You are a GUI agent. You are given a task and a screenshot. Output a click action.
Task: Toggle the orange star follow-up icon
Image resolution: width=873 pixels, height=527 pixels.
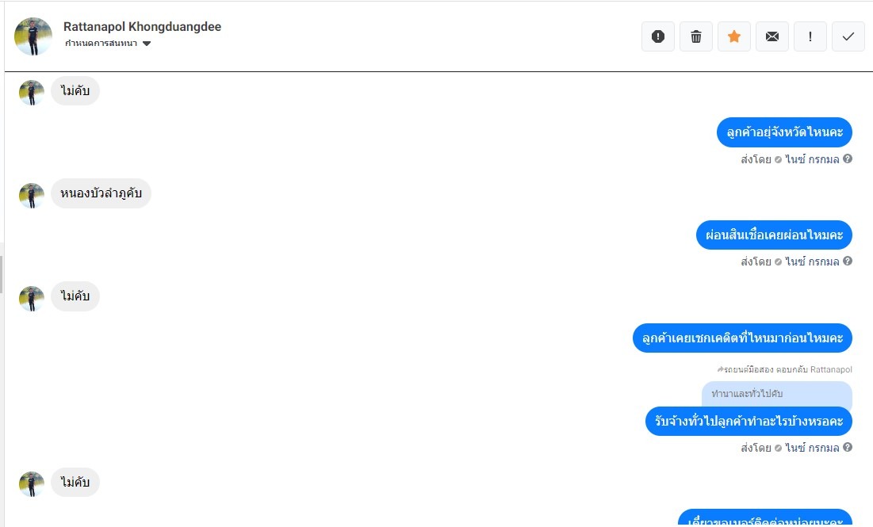tap(734, 36)
